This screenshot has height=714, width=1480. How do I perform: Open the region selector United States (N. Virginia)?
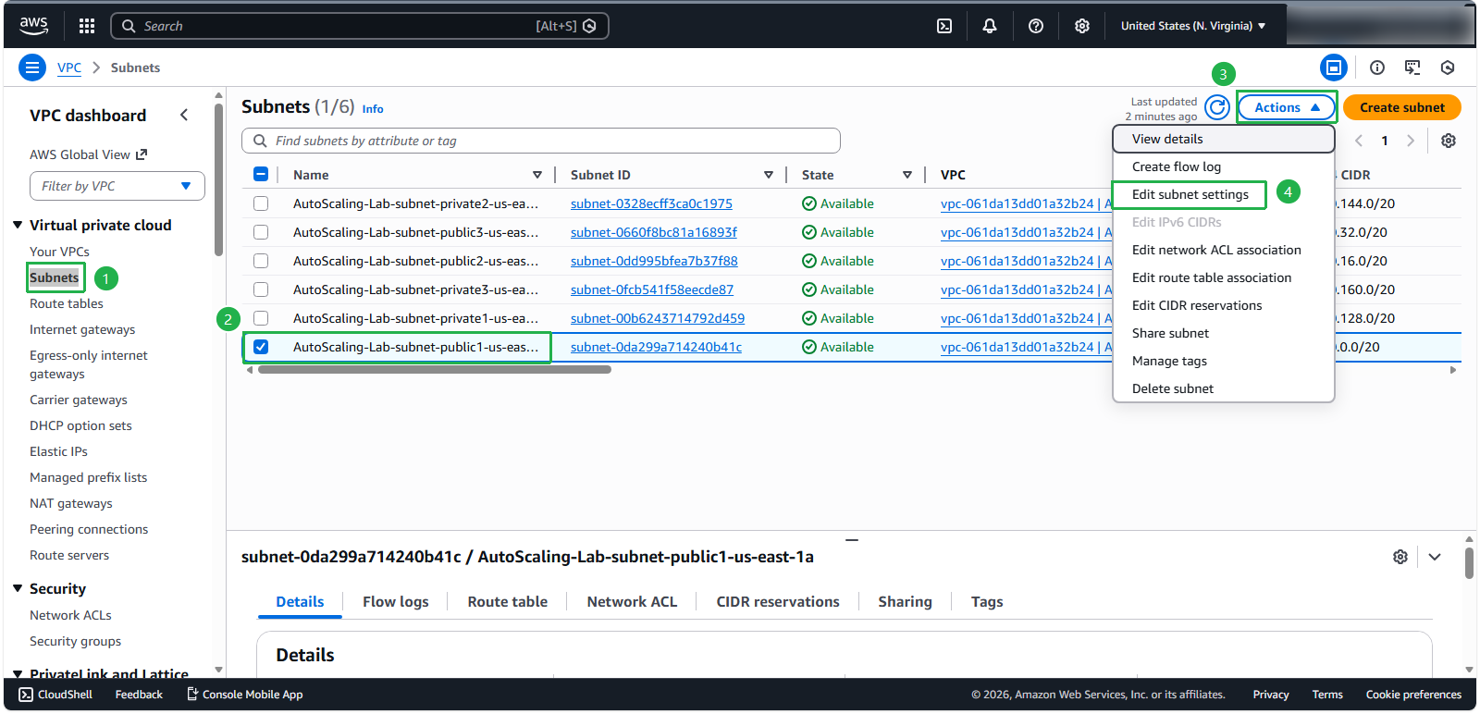tap(1193, 26)
